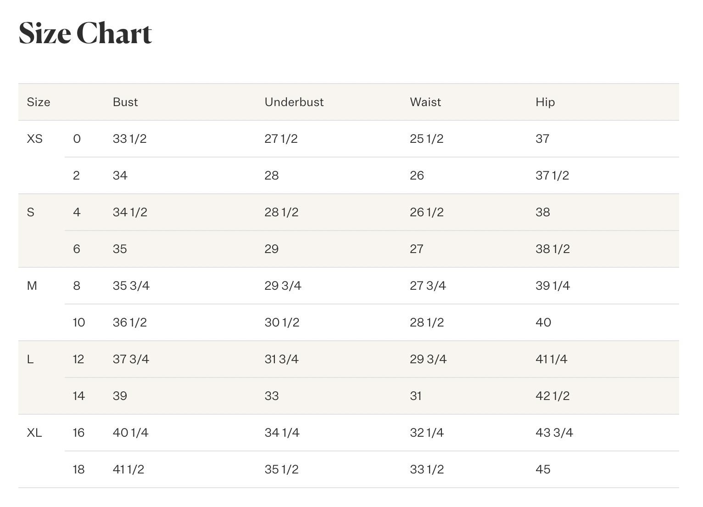703x507 pixels.
Task: Click bust value 33 1/2 for size 0
Action: 130,139
